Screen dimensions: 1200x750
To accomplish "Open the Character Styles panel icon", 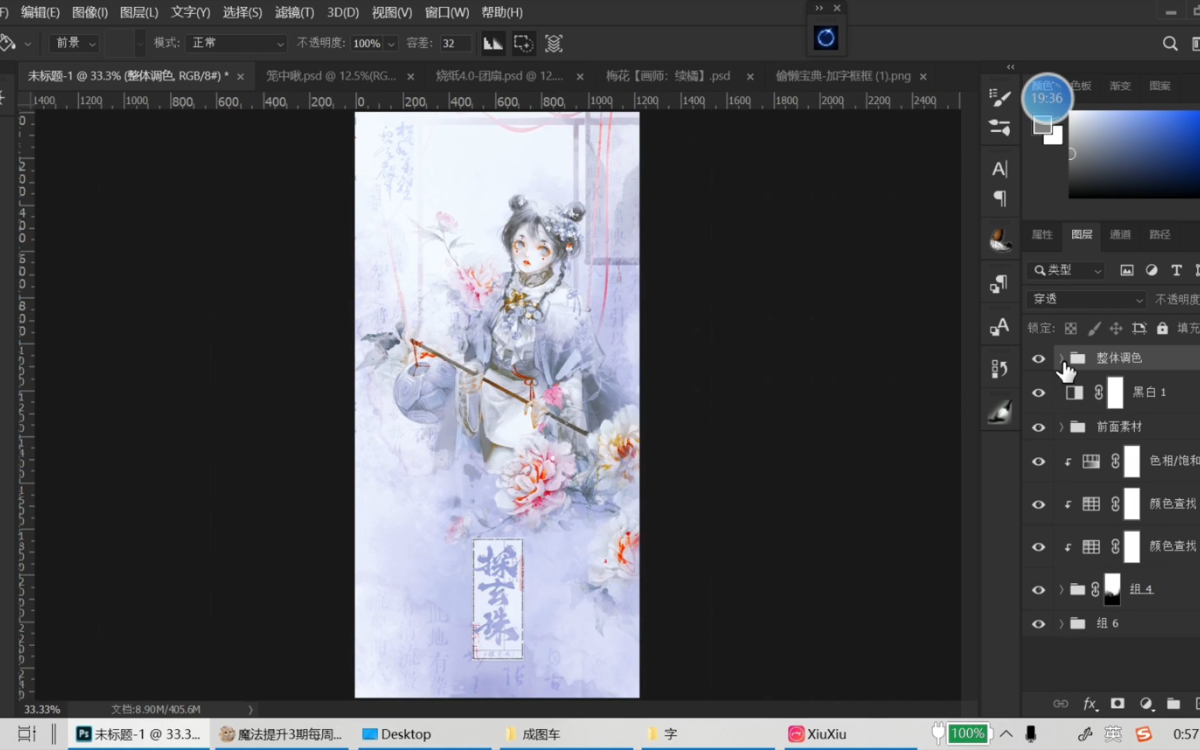I will pos(999,326).
